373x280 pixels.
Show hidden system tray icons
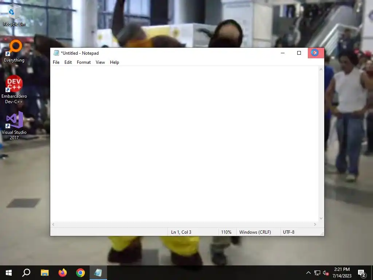pos(308,273)
